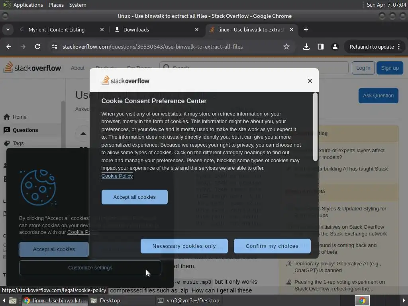Click the scrollbar of the cookie preference dialog

click(x=315, y=127)
